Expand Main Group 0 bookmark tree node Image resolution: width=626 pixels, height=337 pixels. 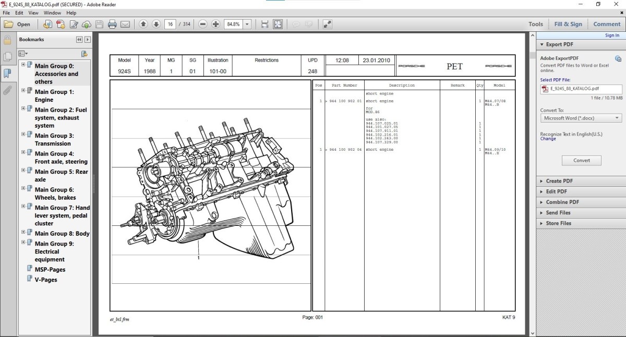pos(23,66)
